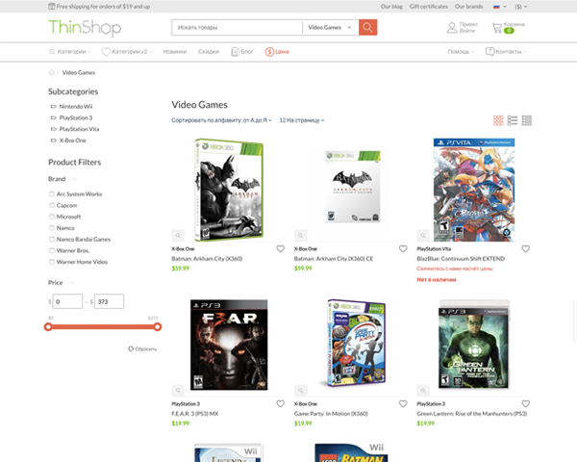Open the shopping cart icon
577x462 pixels.
click(x=497, y=28)
